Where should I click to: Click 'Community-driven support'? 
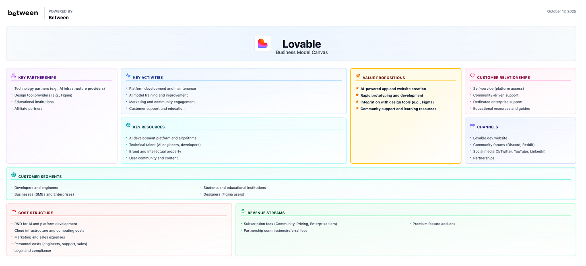click(x=496, y=95)
